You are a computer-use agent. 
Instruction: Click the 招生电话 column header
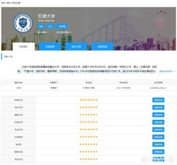point(124,83)
